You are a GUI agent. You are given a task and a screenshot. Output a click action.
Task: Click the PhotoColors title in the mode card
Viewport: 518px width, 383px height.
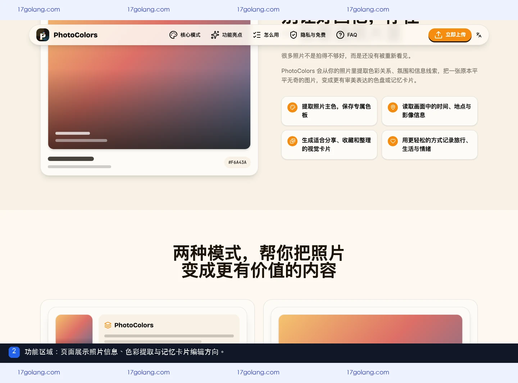[134, 325]
